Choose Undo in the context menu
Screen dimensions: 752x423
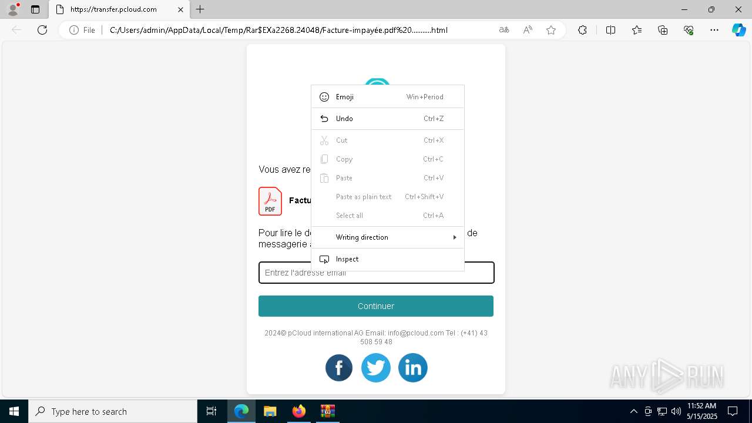click(x=388, y=119)
